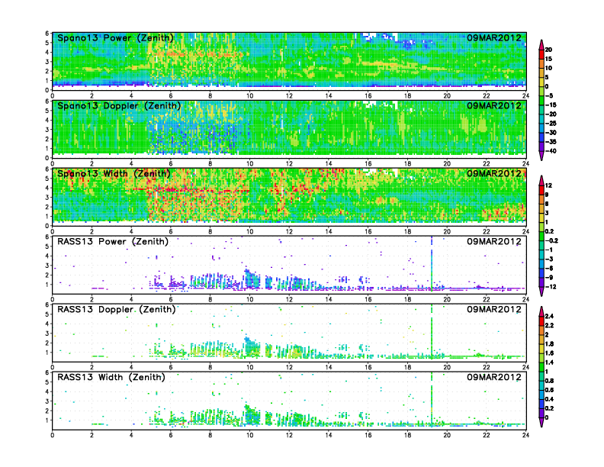Click the middle colorbar label 12
This screenshot has width=604, height=467.
548,185
